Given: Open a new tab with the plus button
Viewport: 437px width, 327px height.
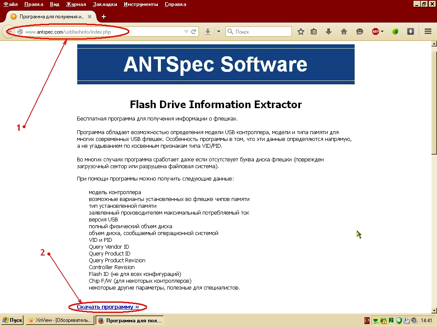Looking at the screenshot, I should click(104, 17).
